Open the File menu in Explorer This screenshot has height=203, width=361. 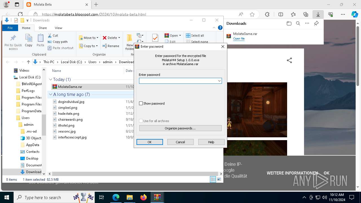(10, 28)
